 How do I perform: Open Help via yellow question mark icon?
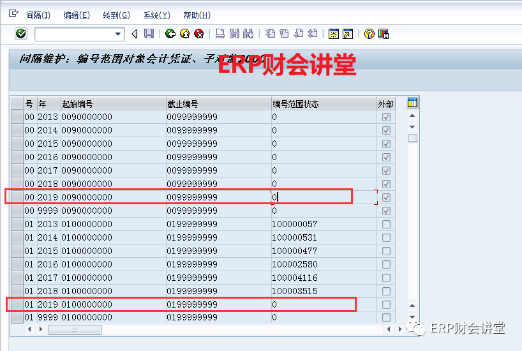[369, 34]
